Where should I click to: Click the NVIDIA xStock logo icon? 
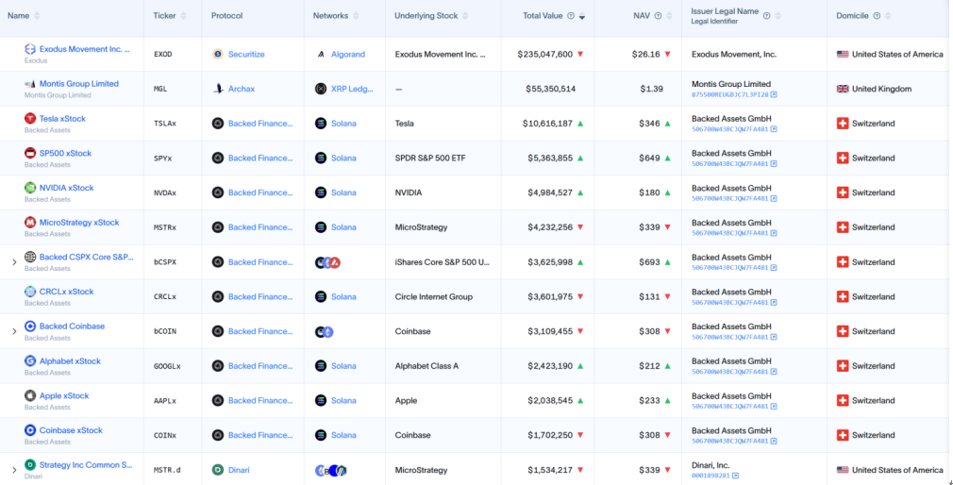click(30, 188)
